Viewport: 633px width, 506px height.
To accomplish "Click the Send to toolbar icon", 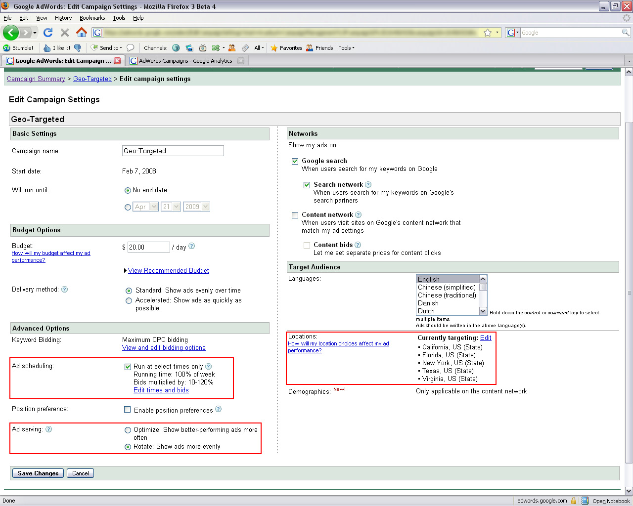I will 94,48.
